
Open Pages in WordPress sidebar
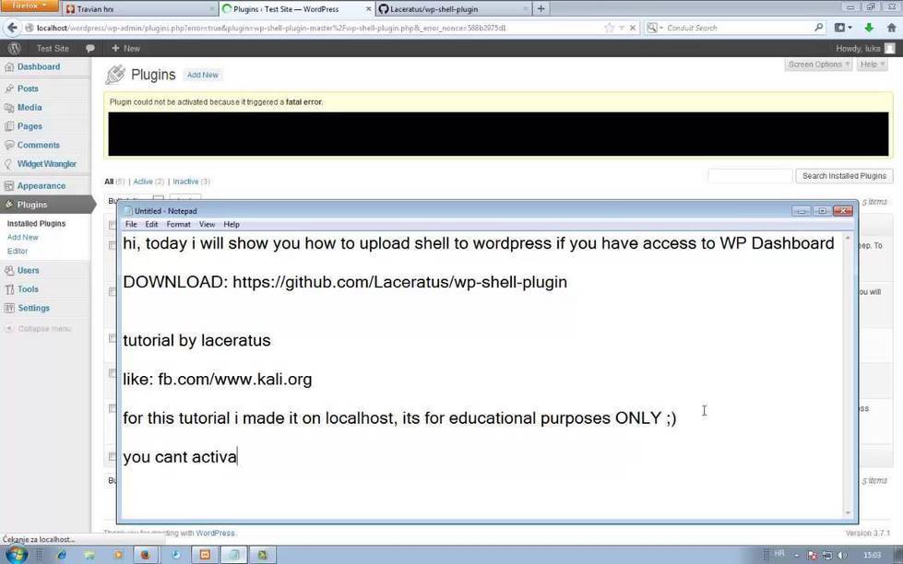pos(30,126)
